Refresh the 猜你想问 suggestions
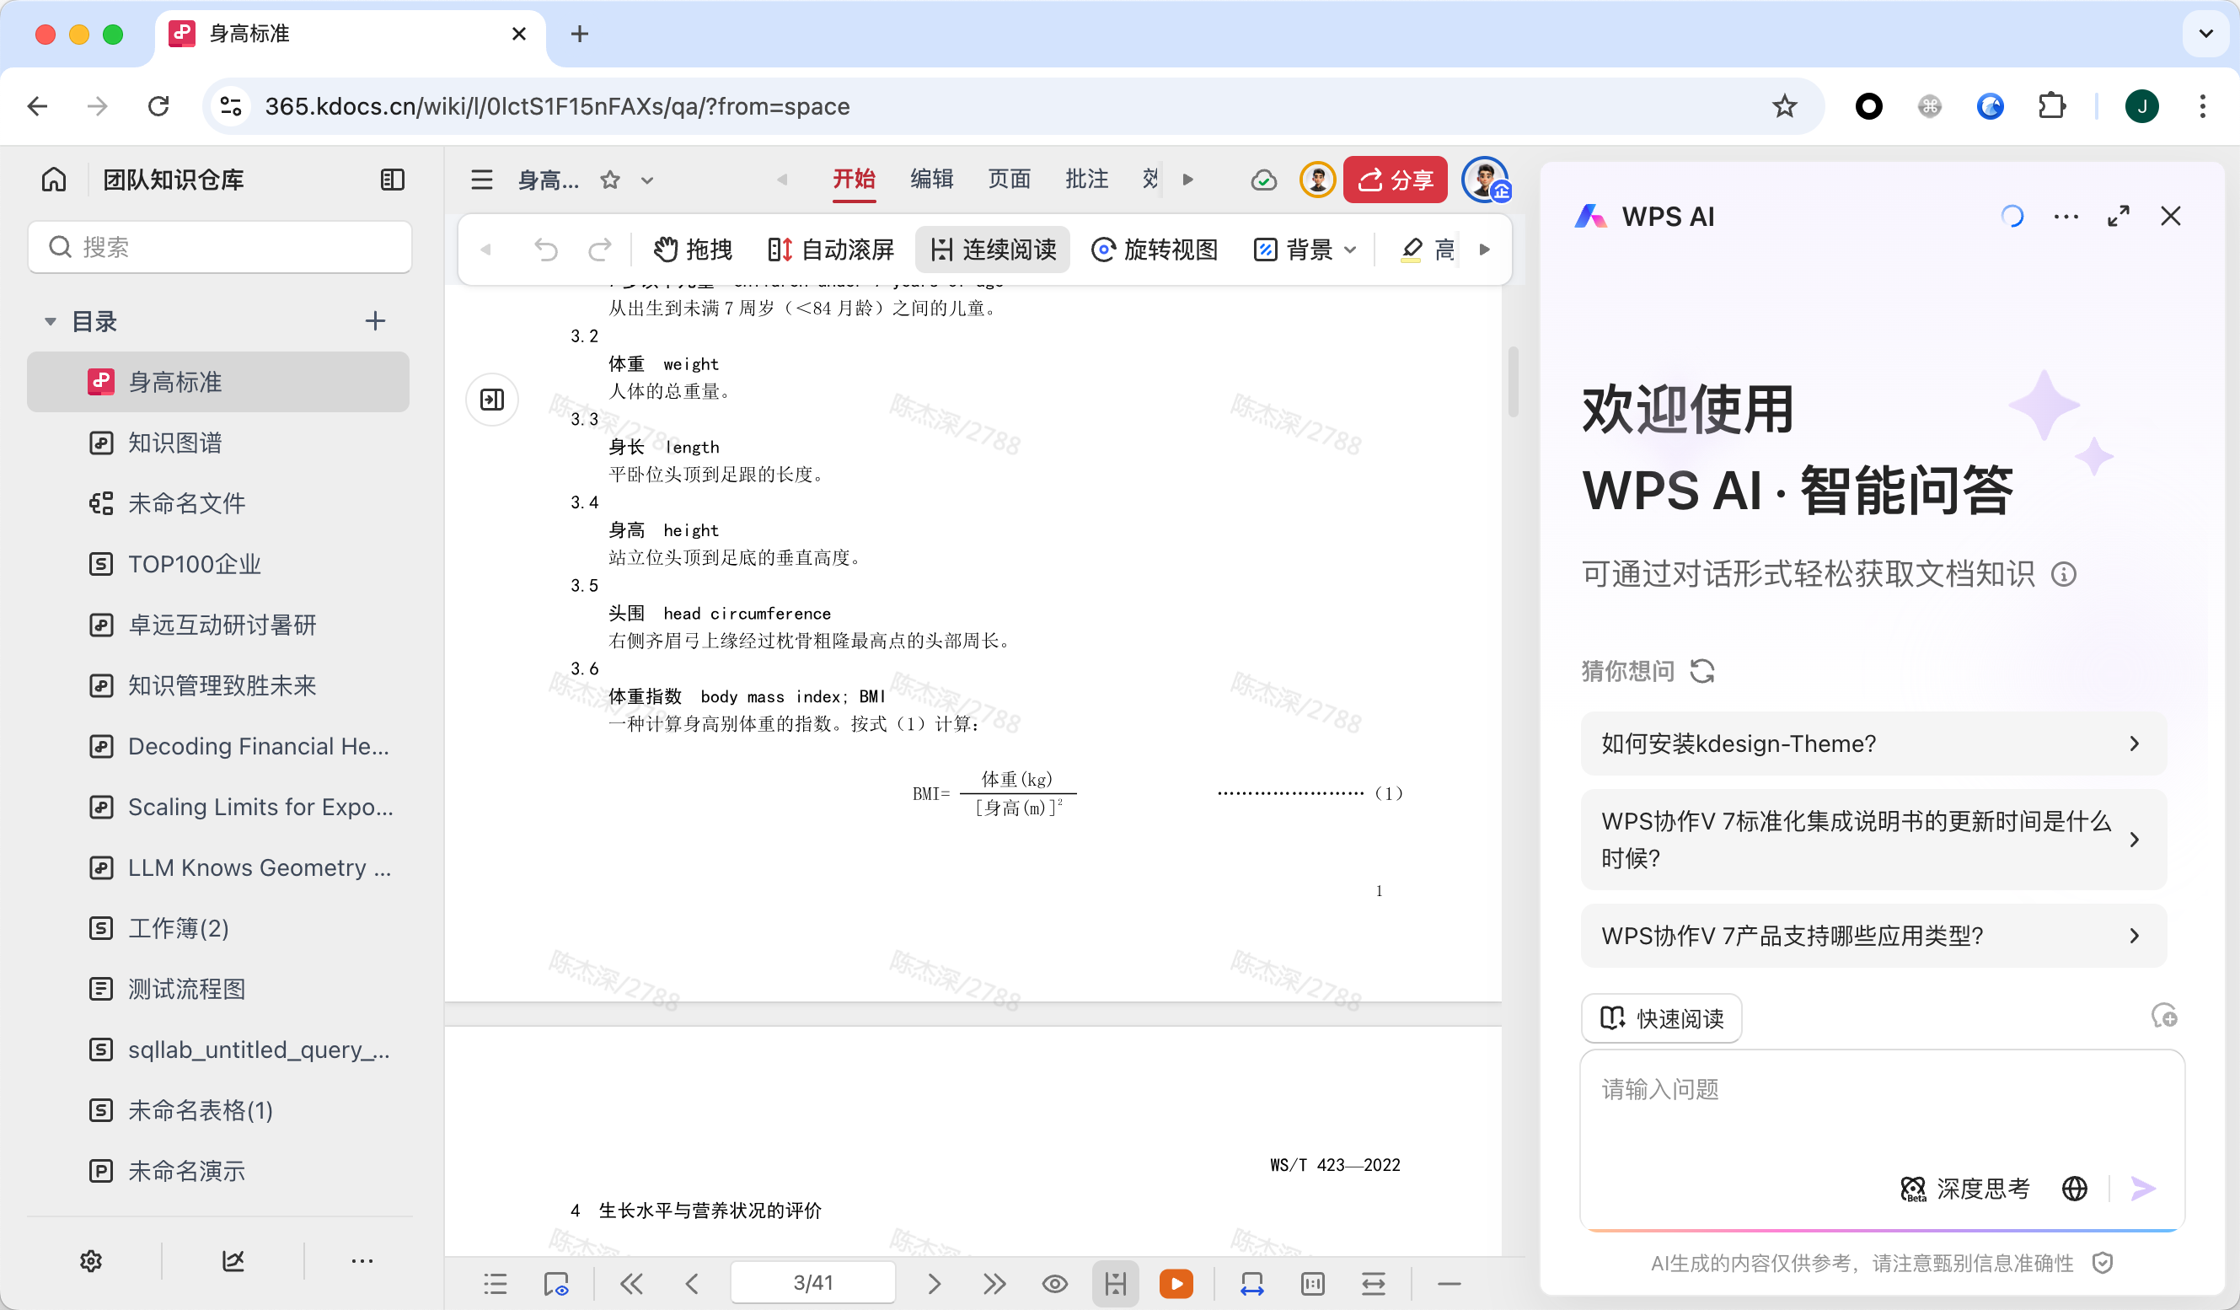 coord(1701,670)
